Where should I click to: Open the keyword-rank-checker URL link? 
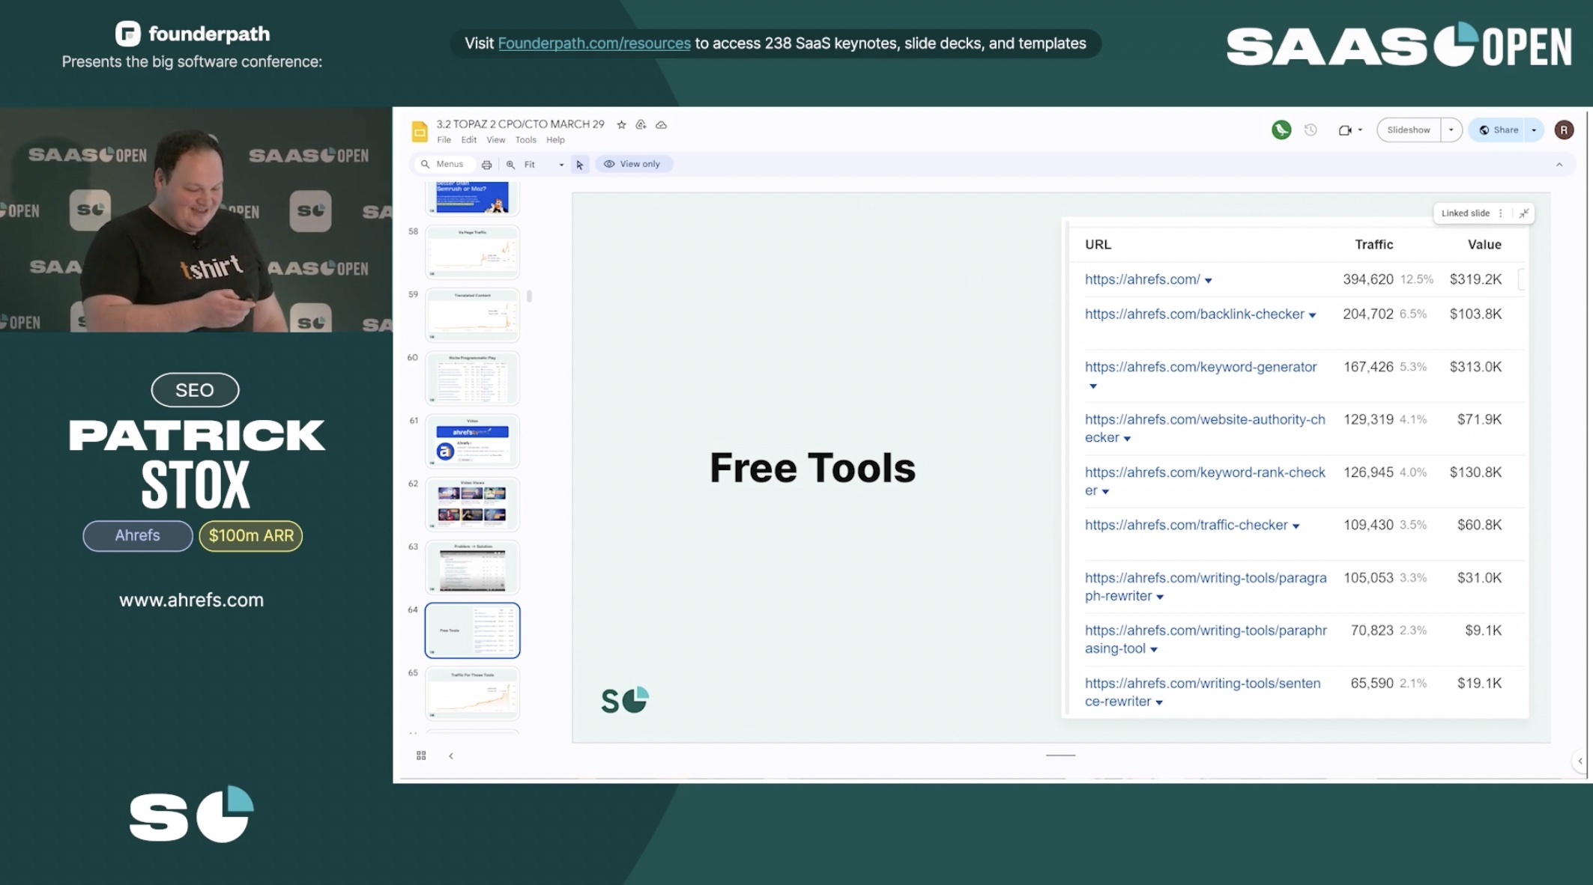(x=1205, y=481)
